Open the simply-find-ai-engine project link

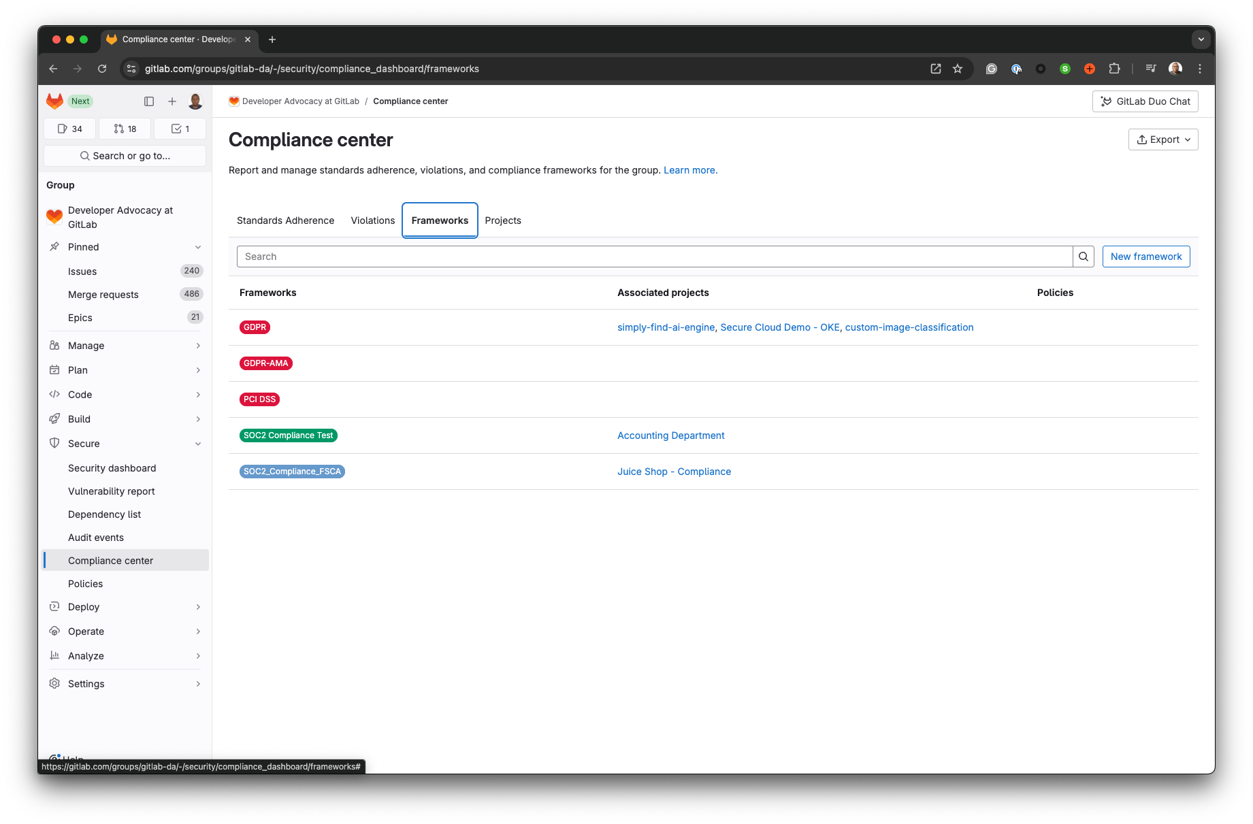click(x=666, y=327)
